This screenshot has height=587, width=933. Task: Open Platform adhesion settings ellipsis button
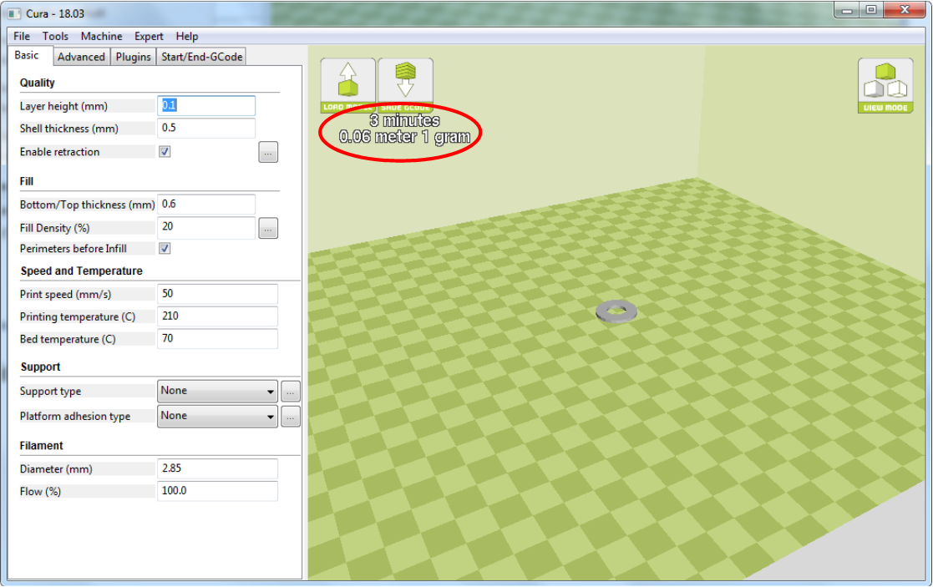(290, 417)
